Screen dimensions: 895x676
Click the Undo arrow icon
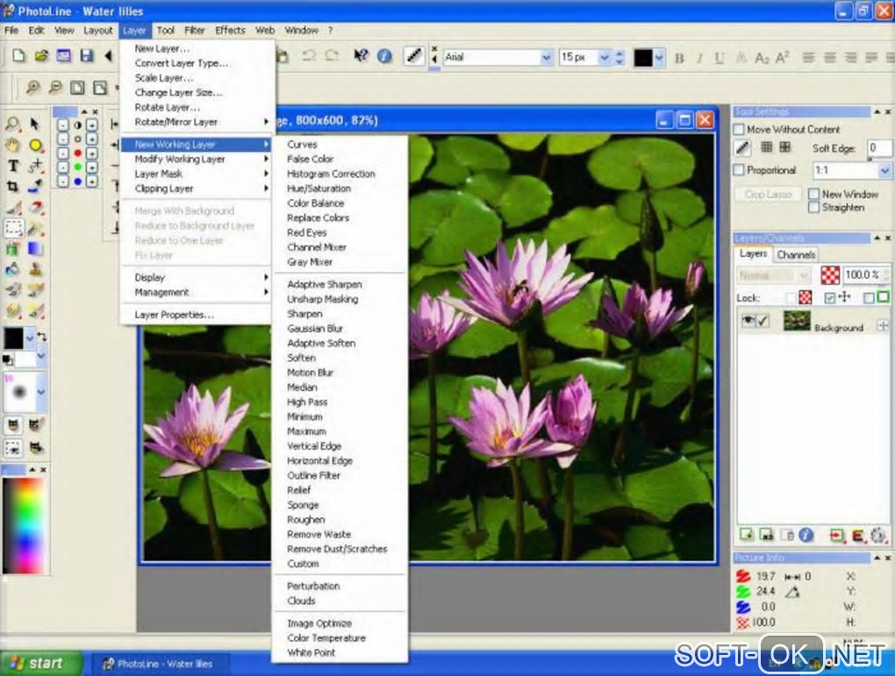309,55
